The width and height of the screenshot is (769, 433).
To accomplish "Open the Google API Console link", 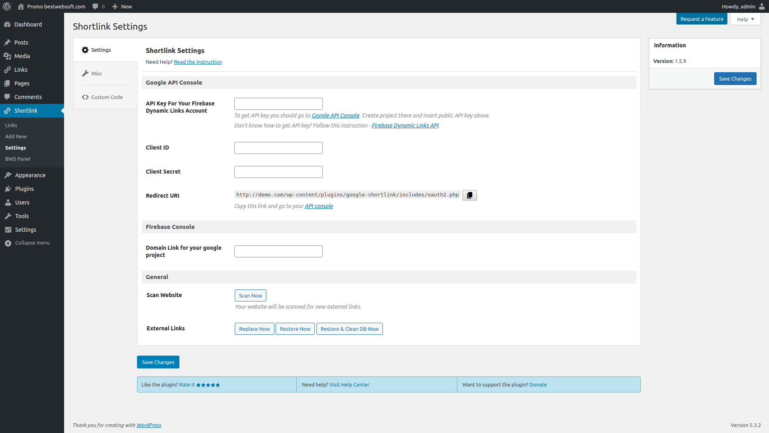I will point(336,115).
